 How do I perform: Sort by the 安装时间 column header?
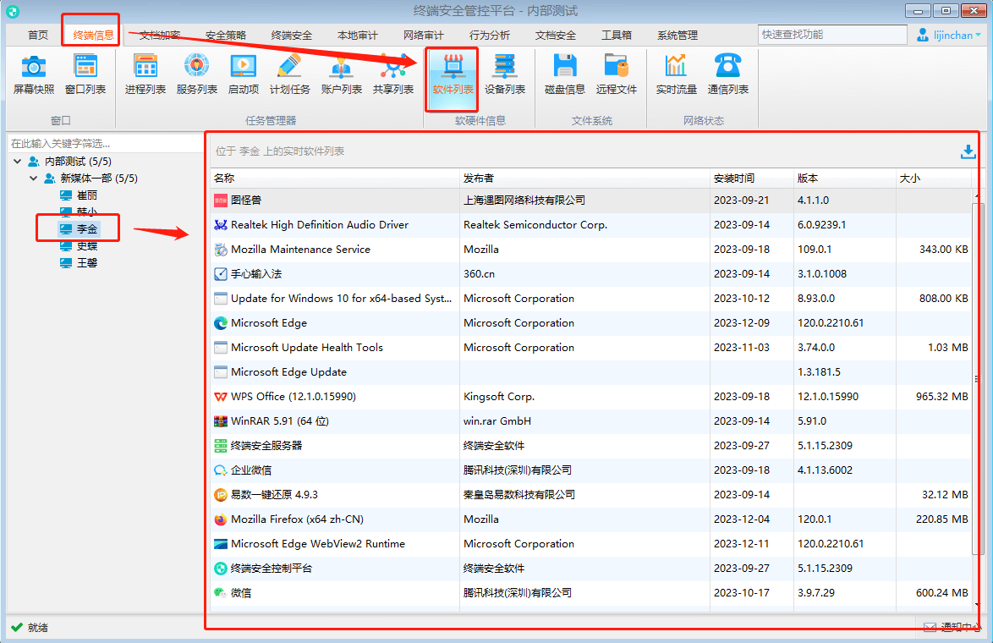pos(751,179)
